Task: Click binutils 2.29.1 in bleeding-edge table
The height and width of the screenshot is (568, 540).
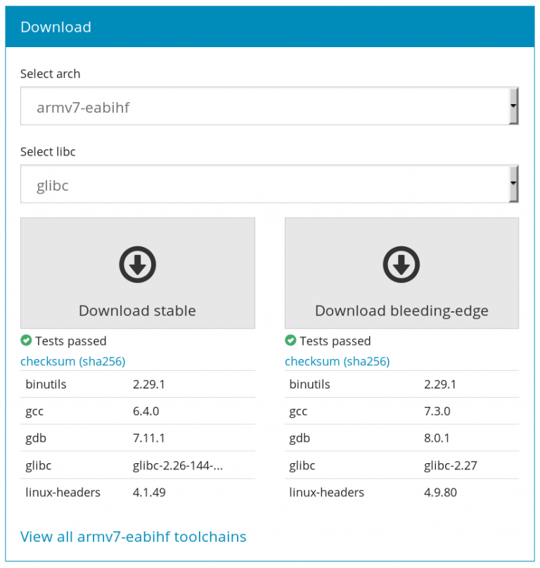Action: point(440,384)
